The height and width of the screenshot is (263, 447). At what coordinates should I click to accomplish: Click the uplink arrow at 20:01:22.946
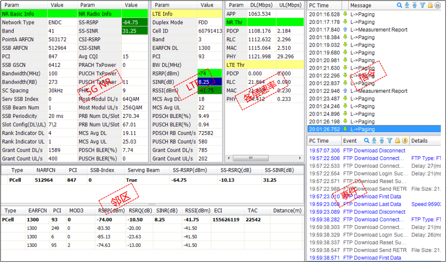pos(346,91)
